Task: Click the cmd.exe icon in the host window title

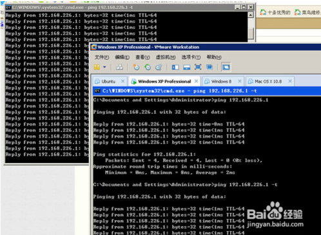Action: point(8,8)
